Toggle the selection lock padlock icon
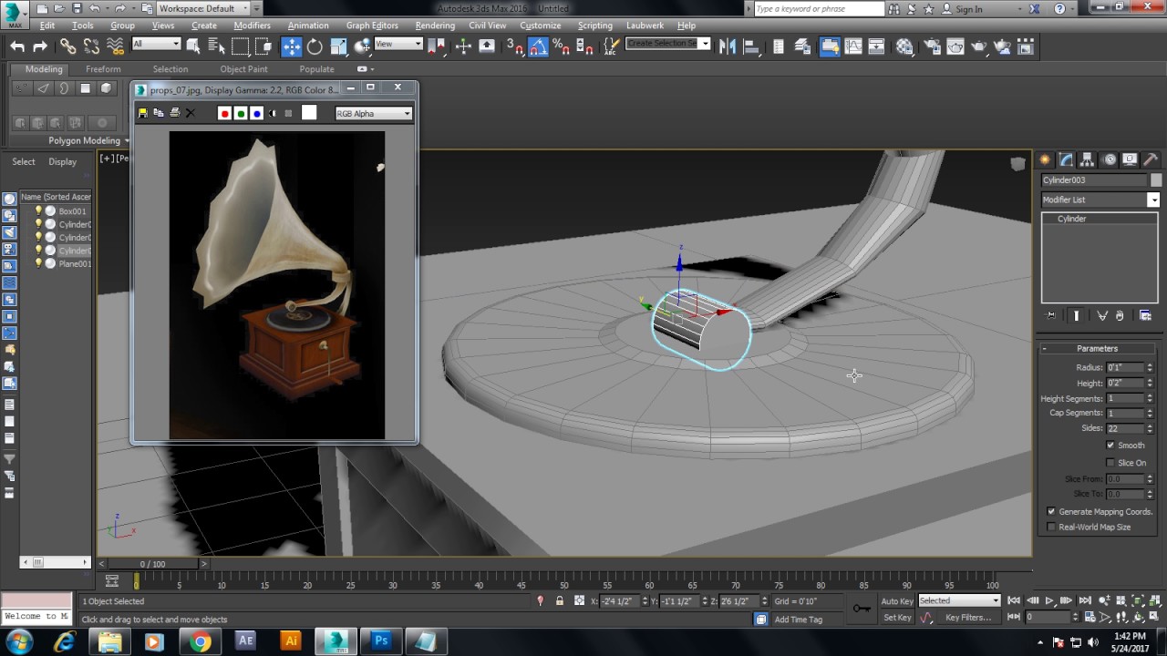This screenshot has width=1167, height=656. point(559,601)
